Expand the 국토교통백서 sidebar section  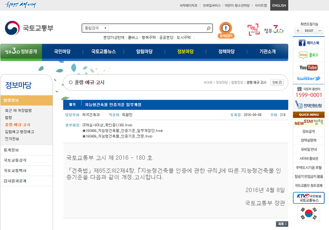[x=27, y=171]
